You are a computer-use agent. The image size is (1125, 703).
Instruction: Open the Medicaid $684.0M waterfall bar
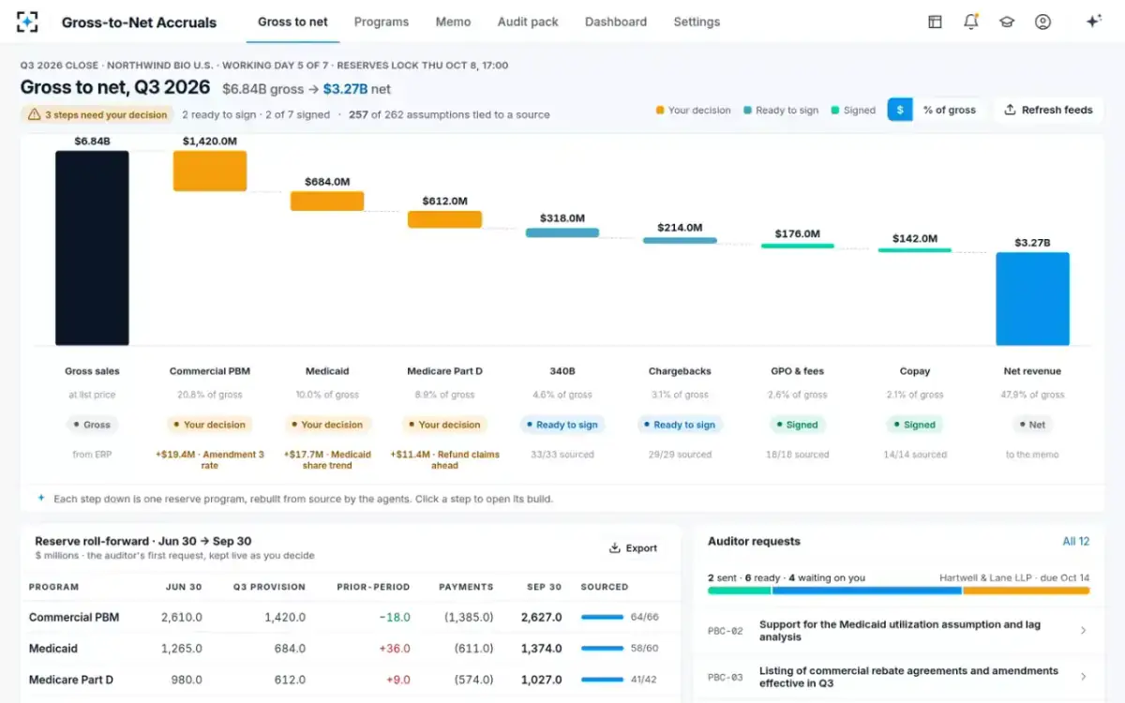327,201
